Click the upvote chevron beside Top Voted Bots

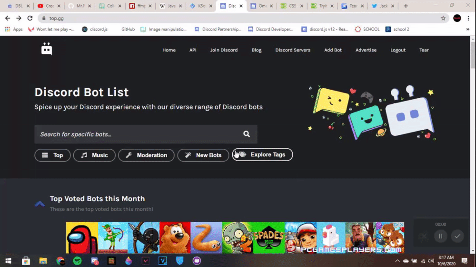(40, 204)
